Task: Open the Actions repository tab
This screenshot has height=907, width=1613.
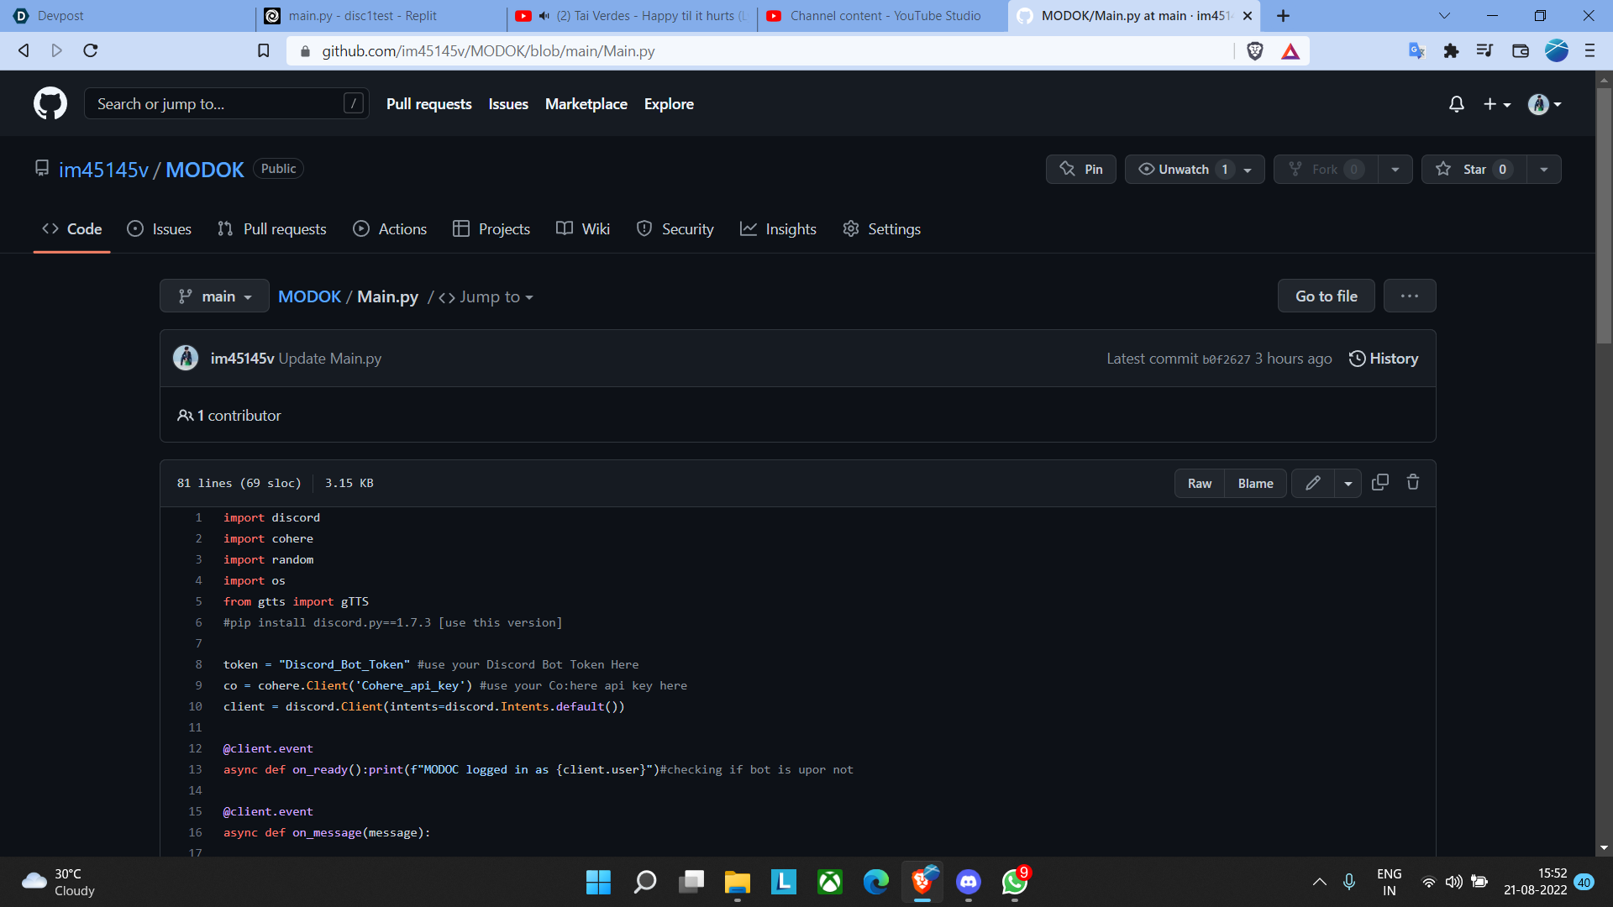Action: tap(390, 229)
